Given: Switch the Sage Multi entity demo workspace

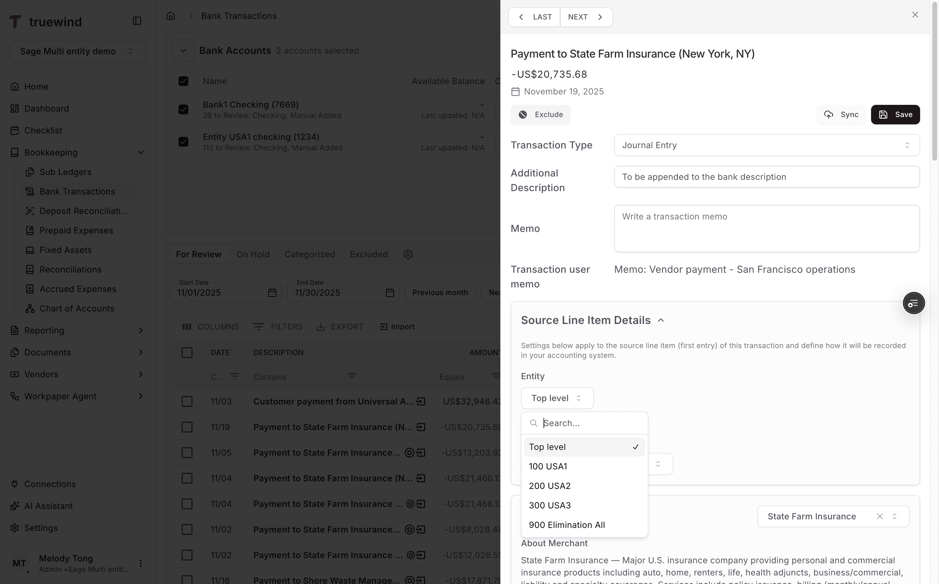Looking at the screenshot, I should (77, 52).
